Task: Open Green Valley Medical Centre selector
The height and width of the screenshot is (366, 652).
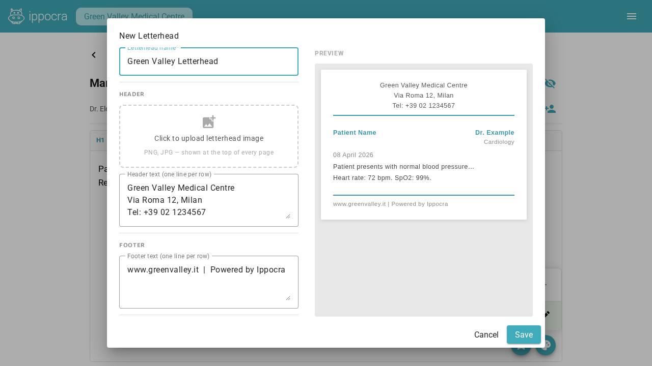Action: click(134, 16)
